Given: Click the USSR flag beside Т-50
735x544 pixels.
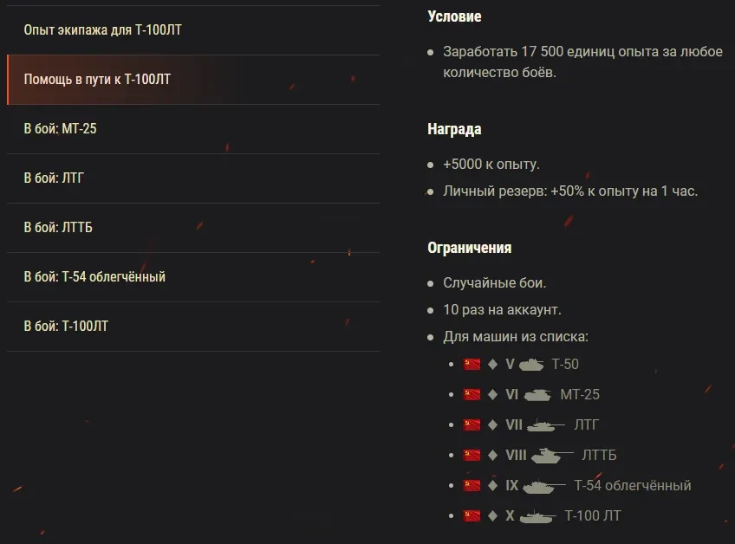Looking at the screenshot, I should [472, 365].
